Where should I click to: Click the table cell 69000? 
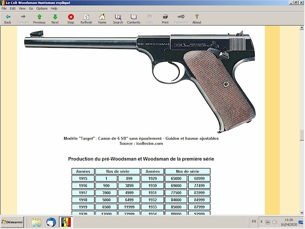point(176,186)
